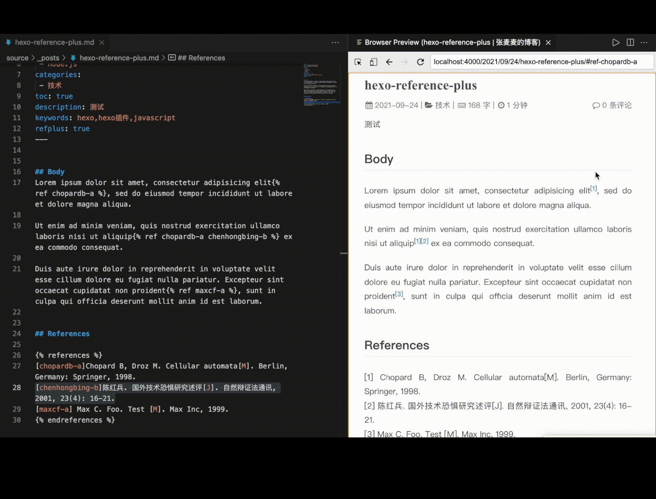This screenshot has height=499, width=656.
Task: Close the hexo-reference-plus.md tab
Action: (x=102, y=42)
